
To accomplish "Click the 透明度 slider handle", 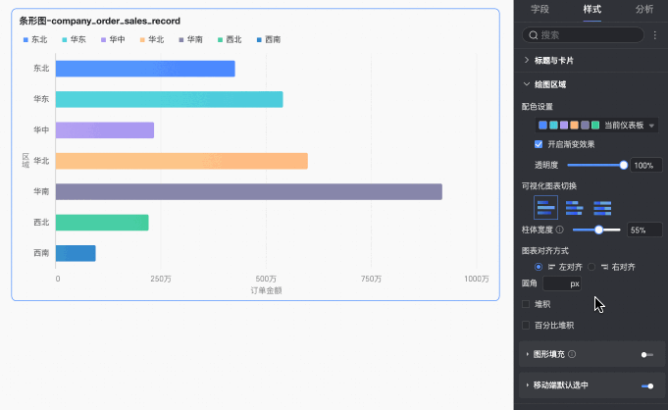I will [x=624, y=165].
